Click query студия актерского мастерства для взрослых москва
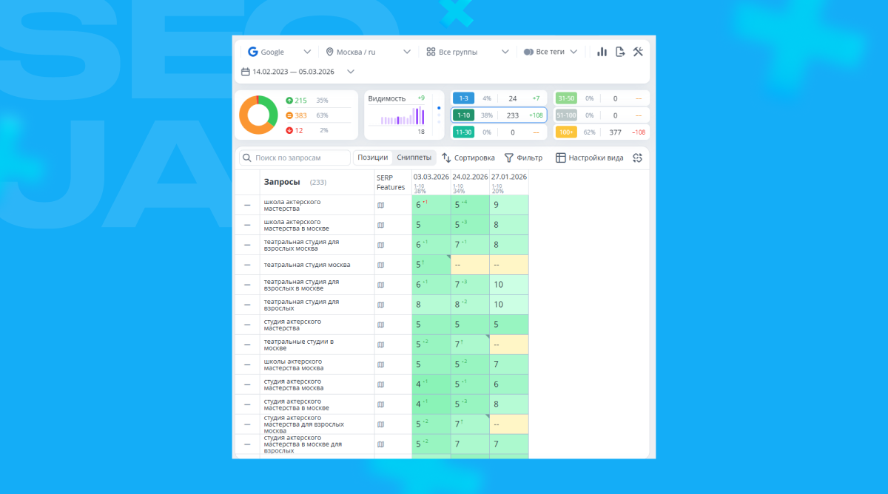Viewport: 888px width, 494px height. point(303,424)
